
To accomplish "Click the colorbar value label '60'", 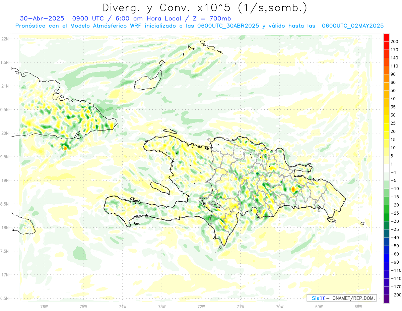I will click(394, 83).
